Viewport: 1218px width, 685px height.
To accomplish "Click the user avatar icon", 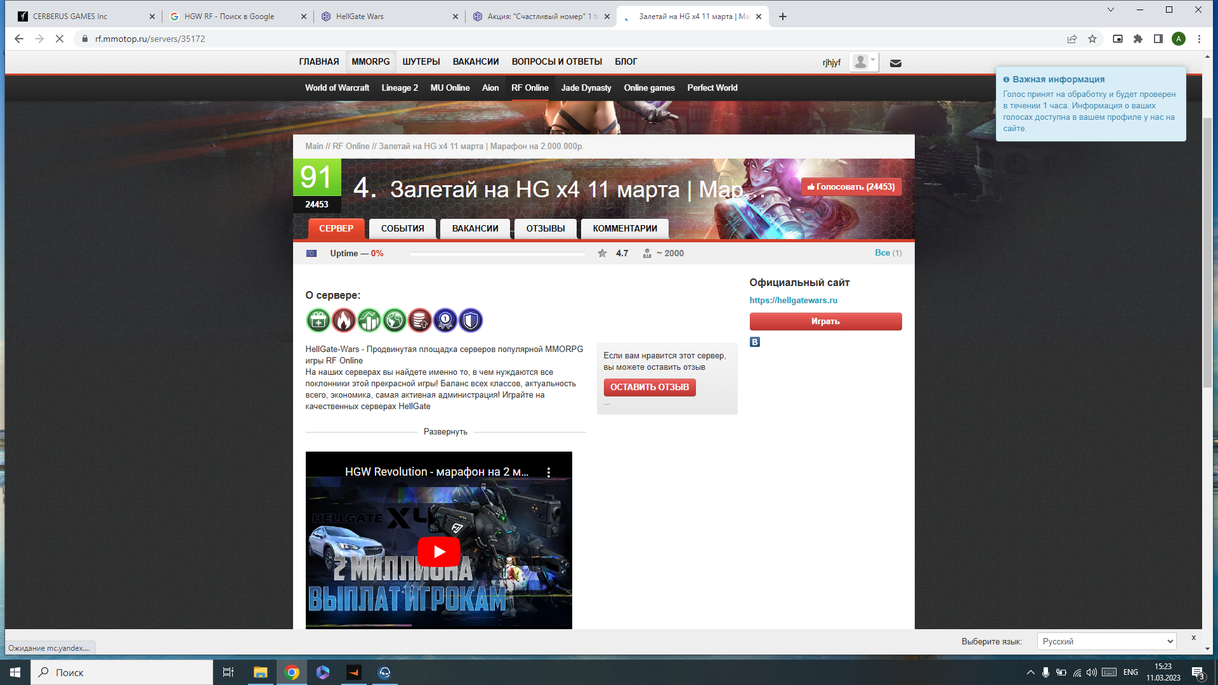I will pyautogui.click(x=860, y=62).
